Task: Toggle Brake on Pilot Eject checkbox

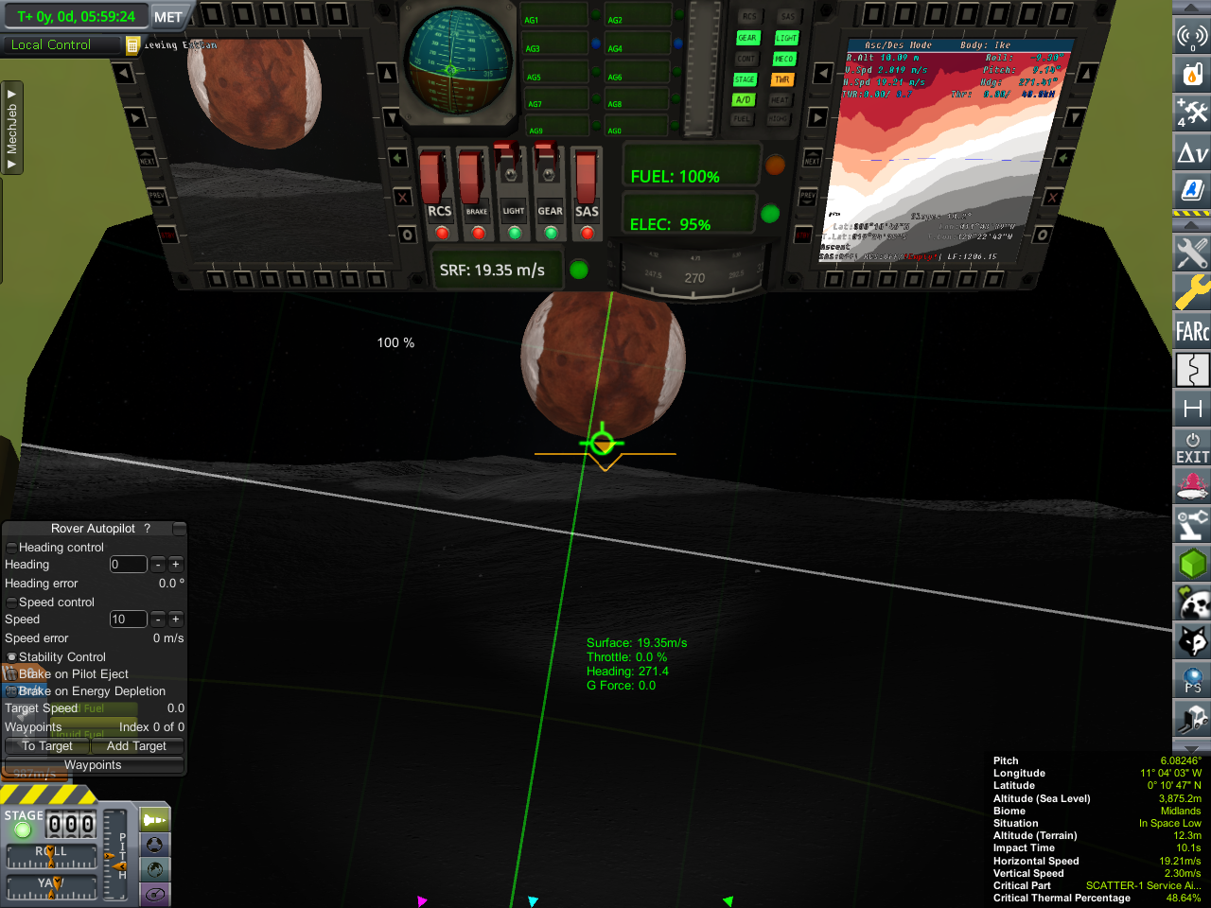Action: [11, 674]
